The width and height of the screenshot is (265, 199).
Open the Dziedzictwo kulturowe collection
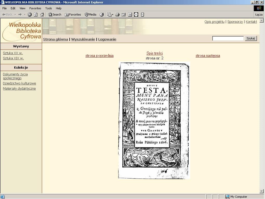pos(19,83)
